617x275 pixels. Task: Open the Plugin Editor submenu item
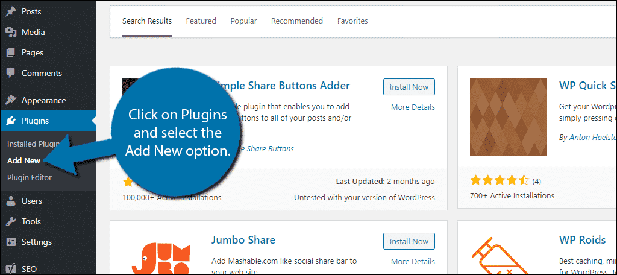tap(30, 178)
